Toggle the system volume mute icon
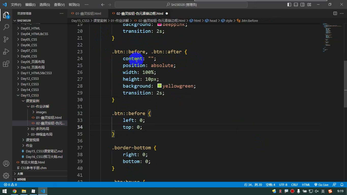347x195 pixels. [317, 191]
